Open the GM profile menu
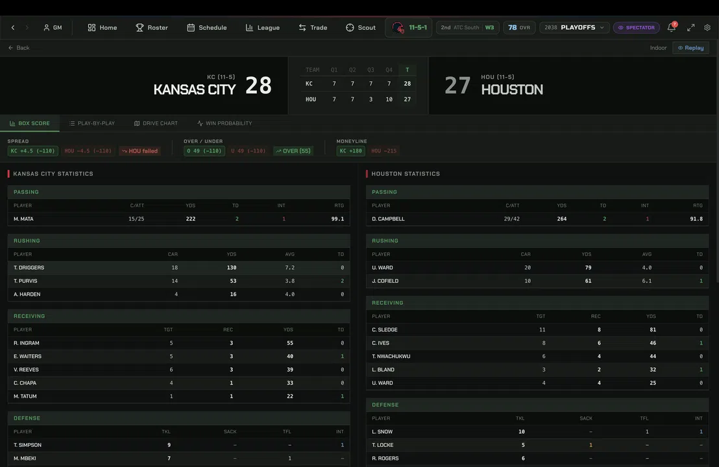 [53, 27]
